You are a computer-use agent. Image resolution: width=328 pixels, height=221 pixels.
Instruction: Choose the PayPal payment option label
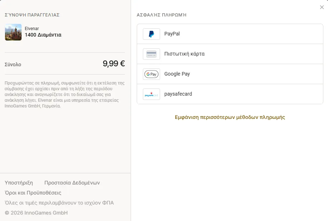click(172, 34)
